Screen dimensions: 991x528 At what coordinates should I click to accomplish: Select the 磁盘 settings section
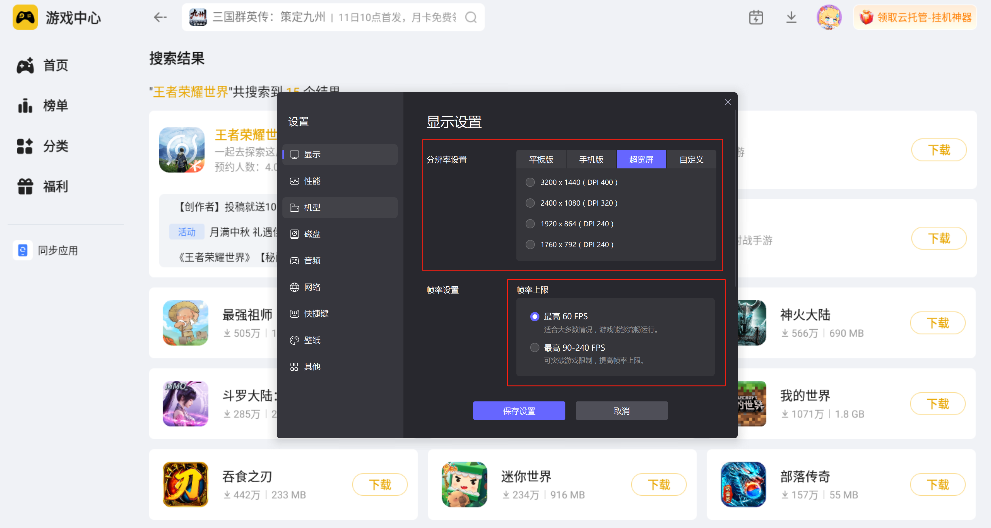(312, 234)
